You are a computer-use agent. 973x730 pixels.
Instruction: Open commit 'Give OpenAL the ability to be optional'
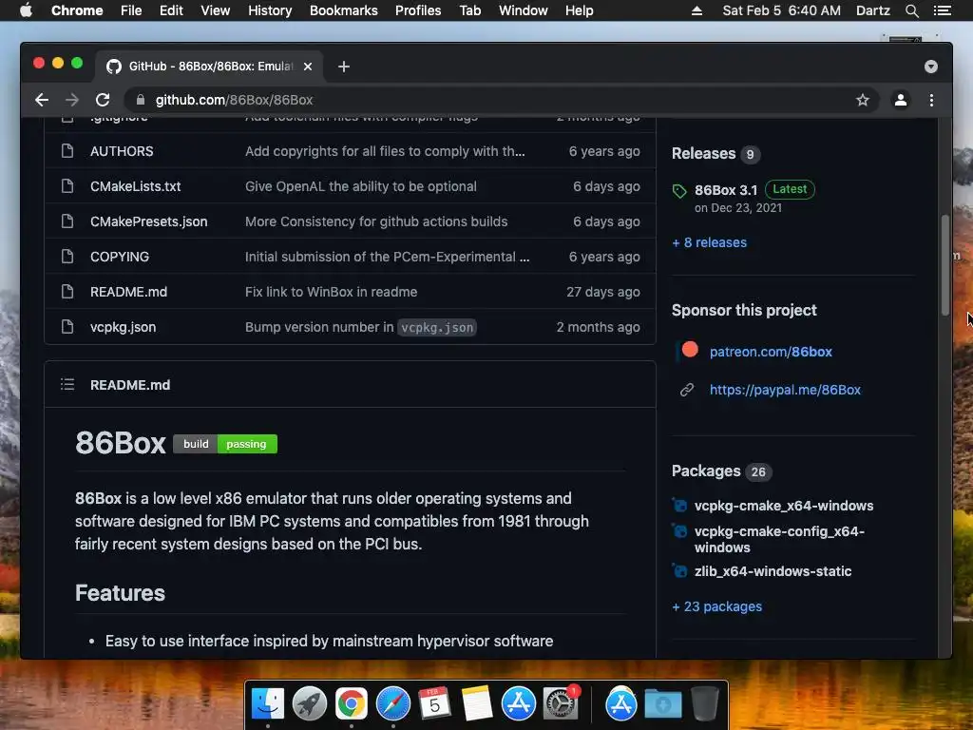(360, 186)
